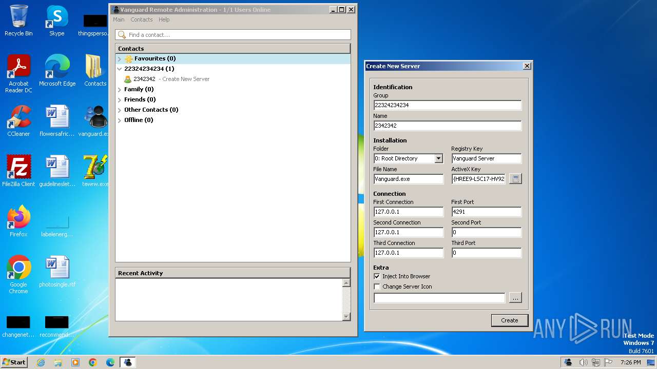The width and height of the screenshot is (657, 369).
Task: Click the Find a contact search field
Action: pyautogui.click(x=233, y=35)
